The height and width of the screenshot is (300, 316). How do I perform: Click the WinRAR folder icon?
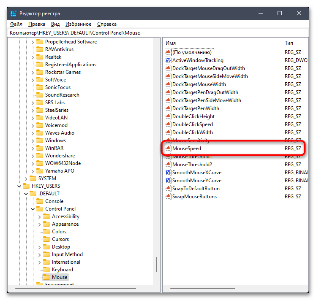click(x=40, y=148)
